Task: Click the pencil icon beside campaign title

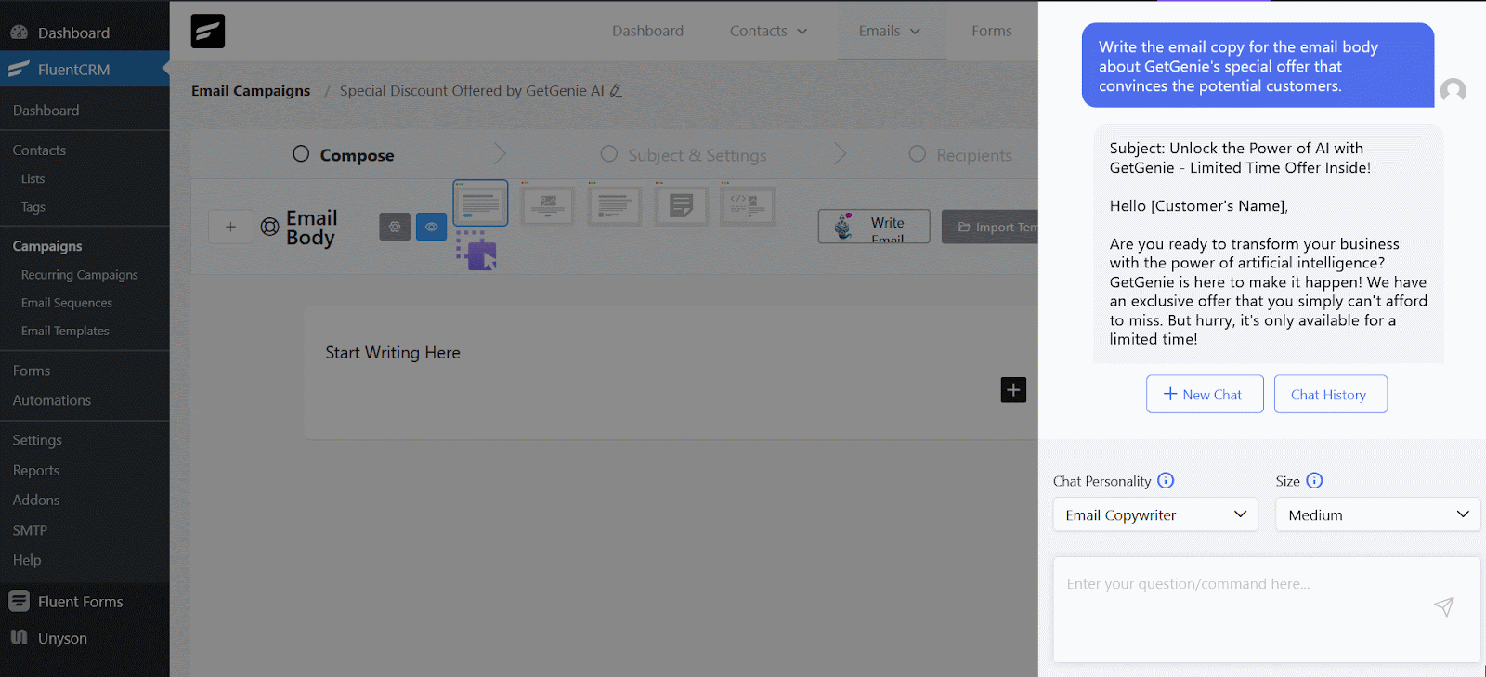Action: 616,91
